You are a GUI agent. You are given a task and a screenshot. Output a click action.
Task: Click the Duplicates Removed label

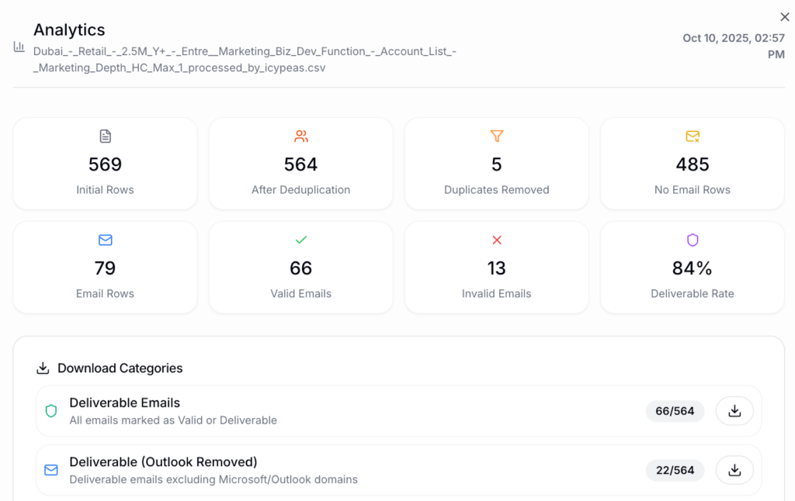[497, 190]
